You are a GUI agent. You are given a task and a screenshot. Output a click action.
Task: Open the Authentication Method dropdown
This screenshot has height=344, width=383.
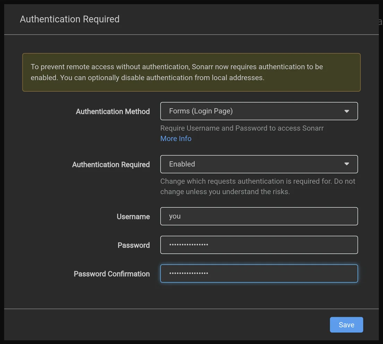[x=259, y=111]
